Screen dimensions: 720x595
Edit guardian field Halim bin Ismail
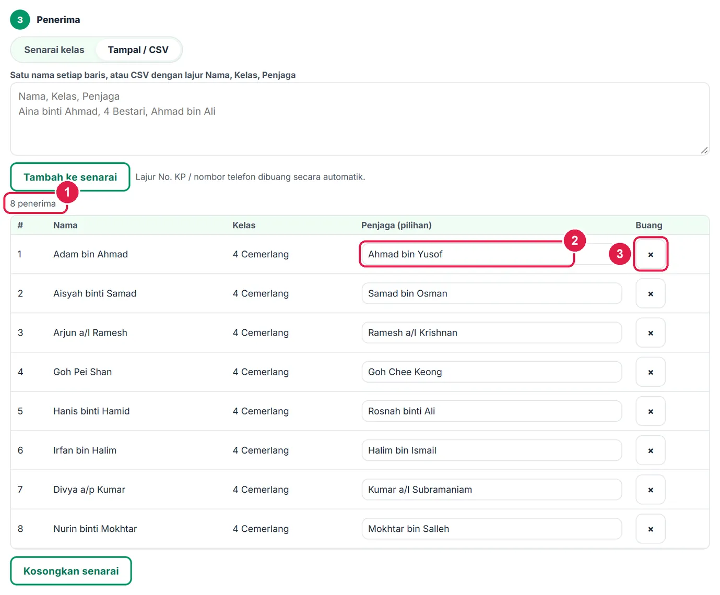491,450
